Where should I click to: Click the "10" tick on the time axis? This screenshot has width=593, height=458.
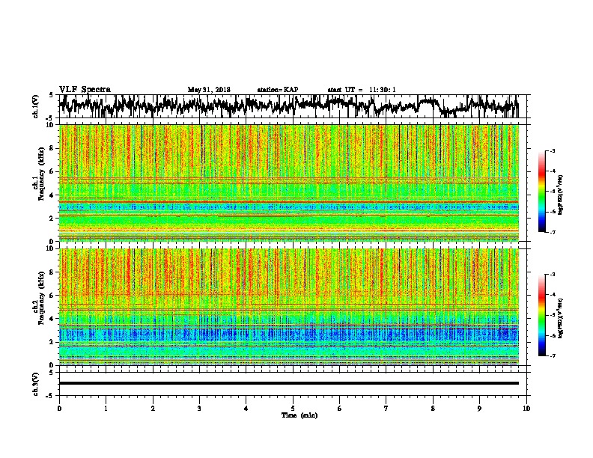click(x=526, y=409)
